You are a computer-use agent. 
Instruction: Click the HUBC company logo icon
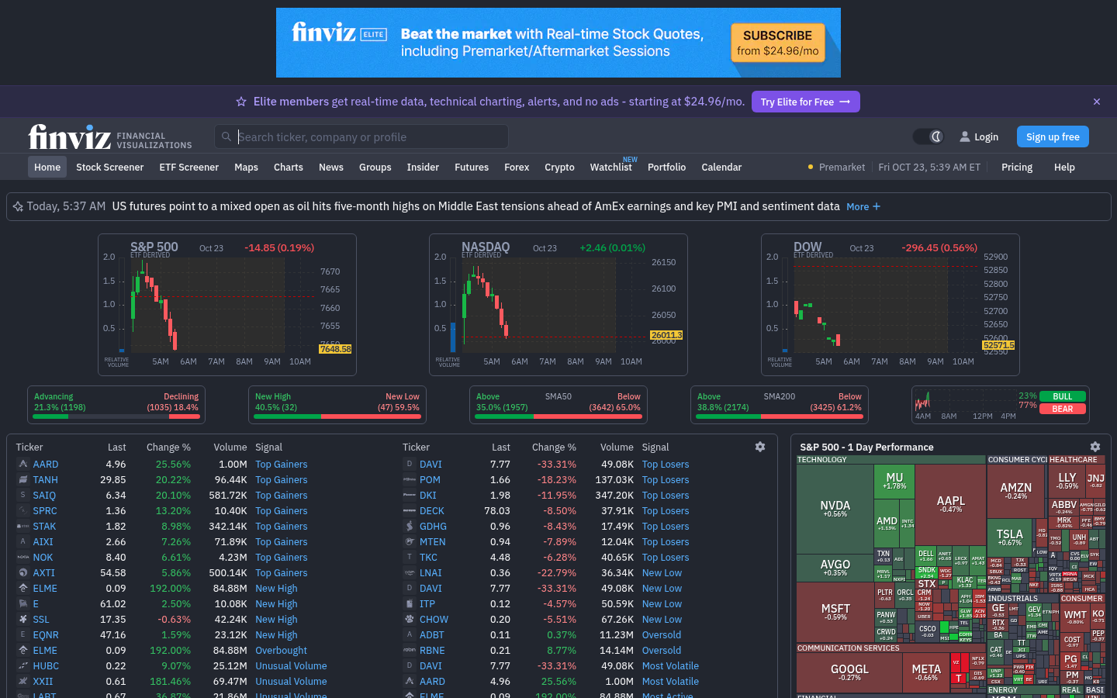[23, 665]
